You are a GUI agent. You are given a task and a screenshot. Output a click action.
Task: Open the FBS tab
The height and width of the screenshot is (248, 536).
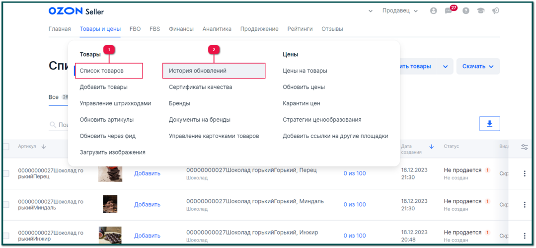(155, 29)
